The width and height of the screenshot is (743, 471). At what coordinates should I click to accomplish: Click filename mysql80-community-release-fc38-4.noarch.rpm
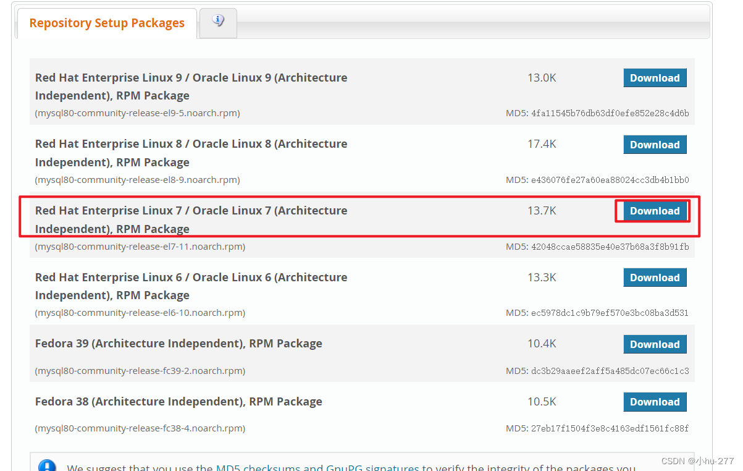pos(140,428)
